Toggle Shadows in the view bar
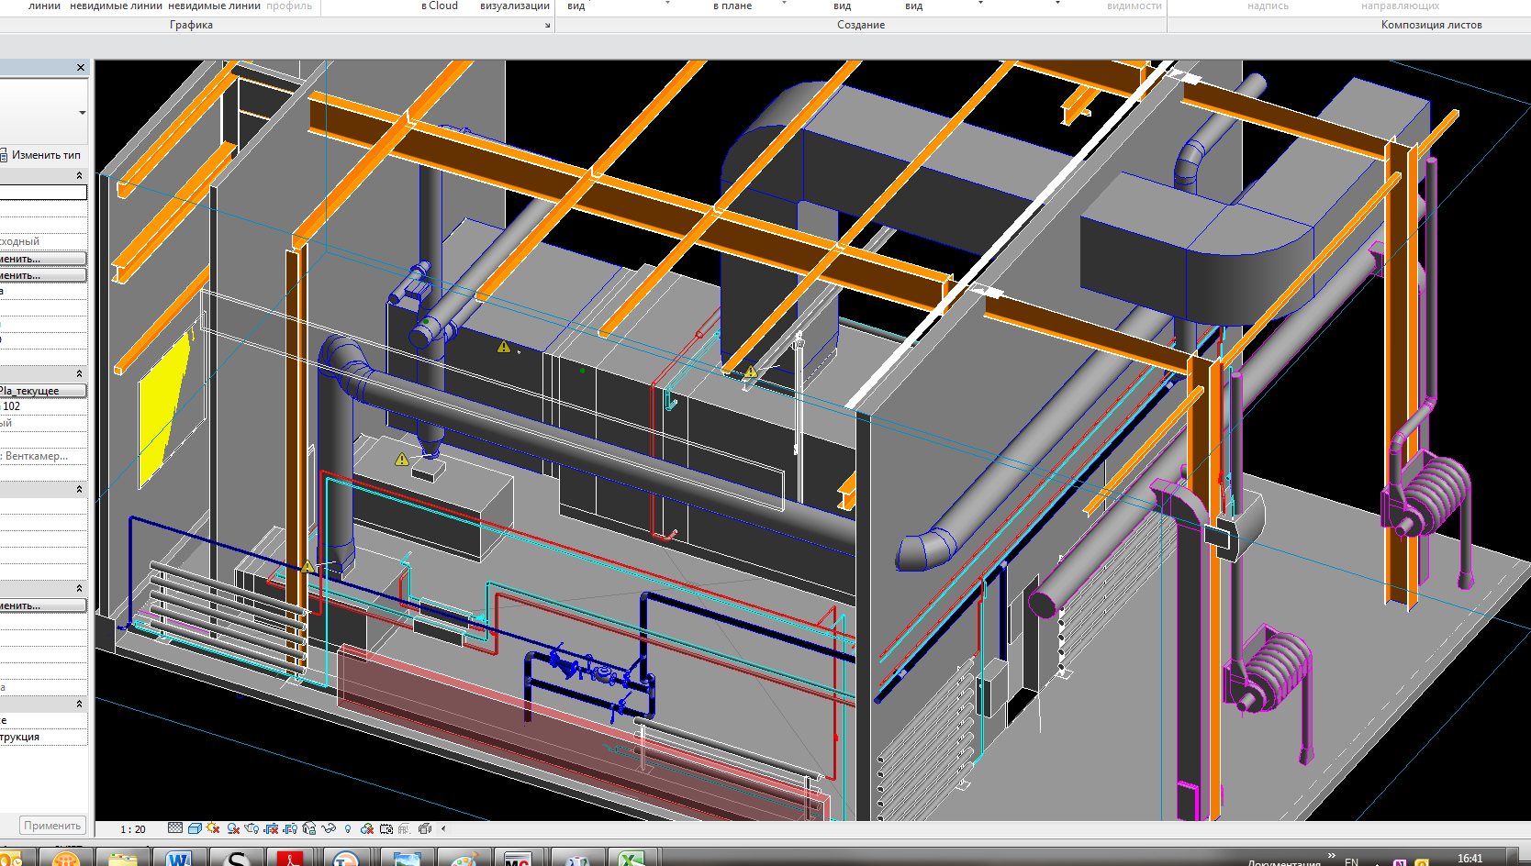 [x=233, y=828]
